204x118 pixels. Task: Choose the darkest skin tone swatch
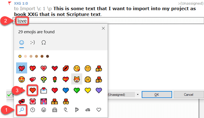pos(48,56)
